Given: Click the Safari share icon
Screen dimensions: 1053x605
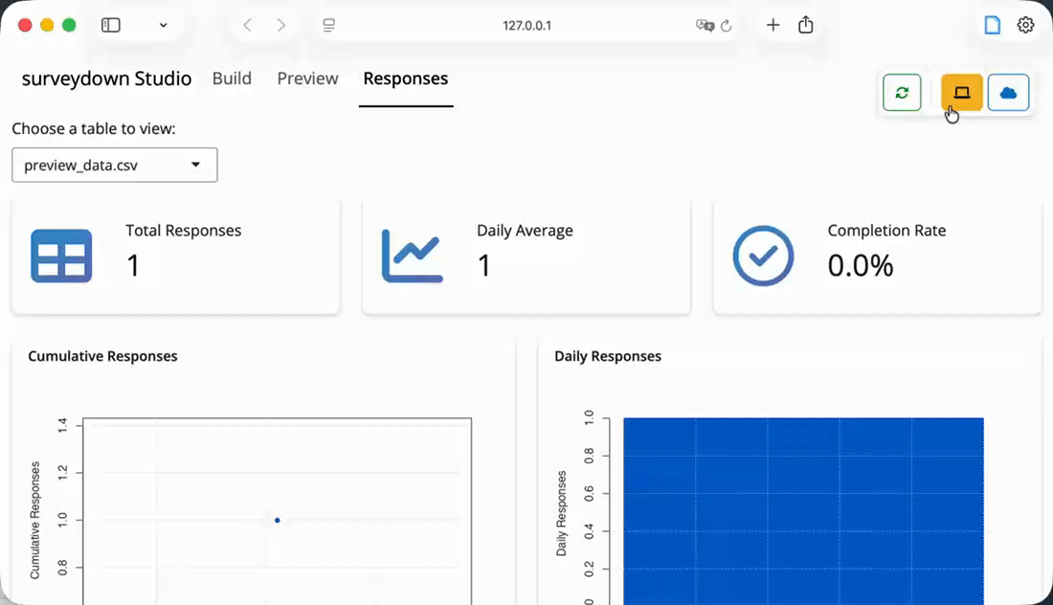Looking at the screenshot, I should pyautogui.click(x=806, y=26).
